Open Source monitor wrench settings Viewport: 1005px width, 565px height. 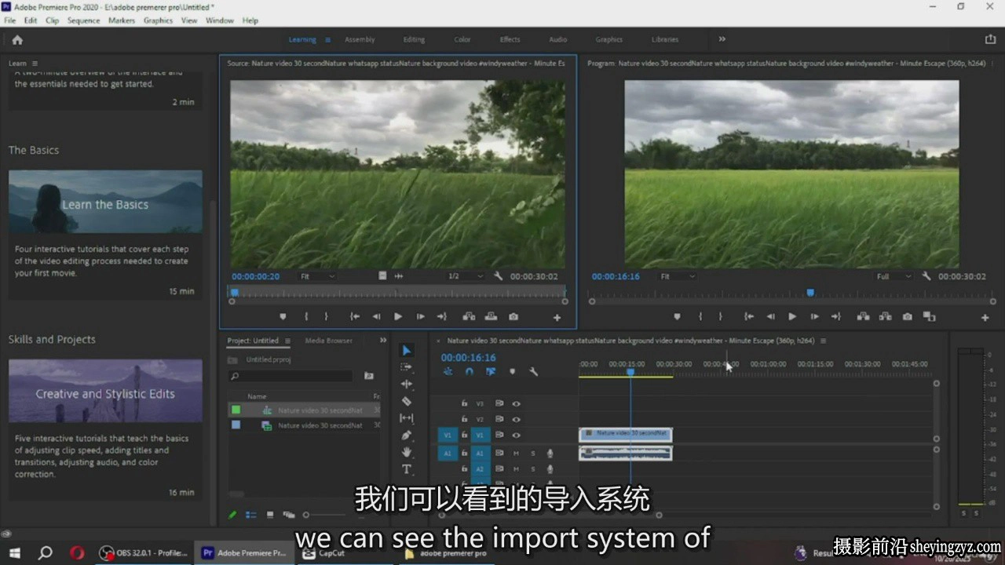click(498, 276)
